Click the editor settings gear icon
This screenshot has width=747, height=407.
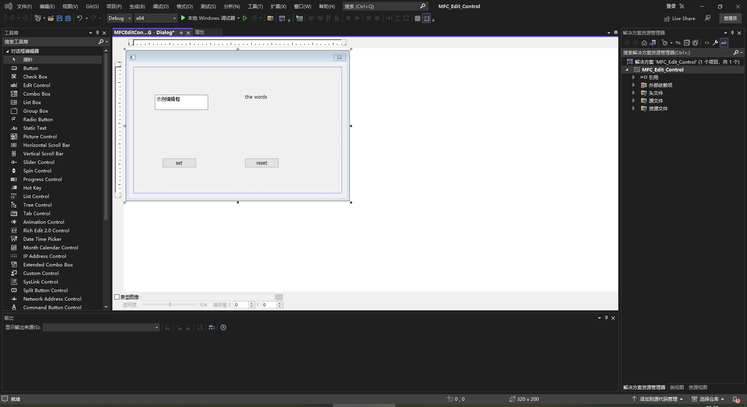616,32
